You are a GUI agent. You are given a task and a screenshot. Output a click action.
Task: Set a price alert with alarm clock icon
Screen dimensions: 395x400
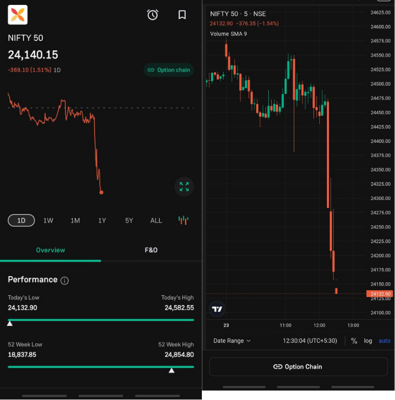click(x=153, y=15)
